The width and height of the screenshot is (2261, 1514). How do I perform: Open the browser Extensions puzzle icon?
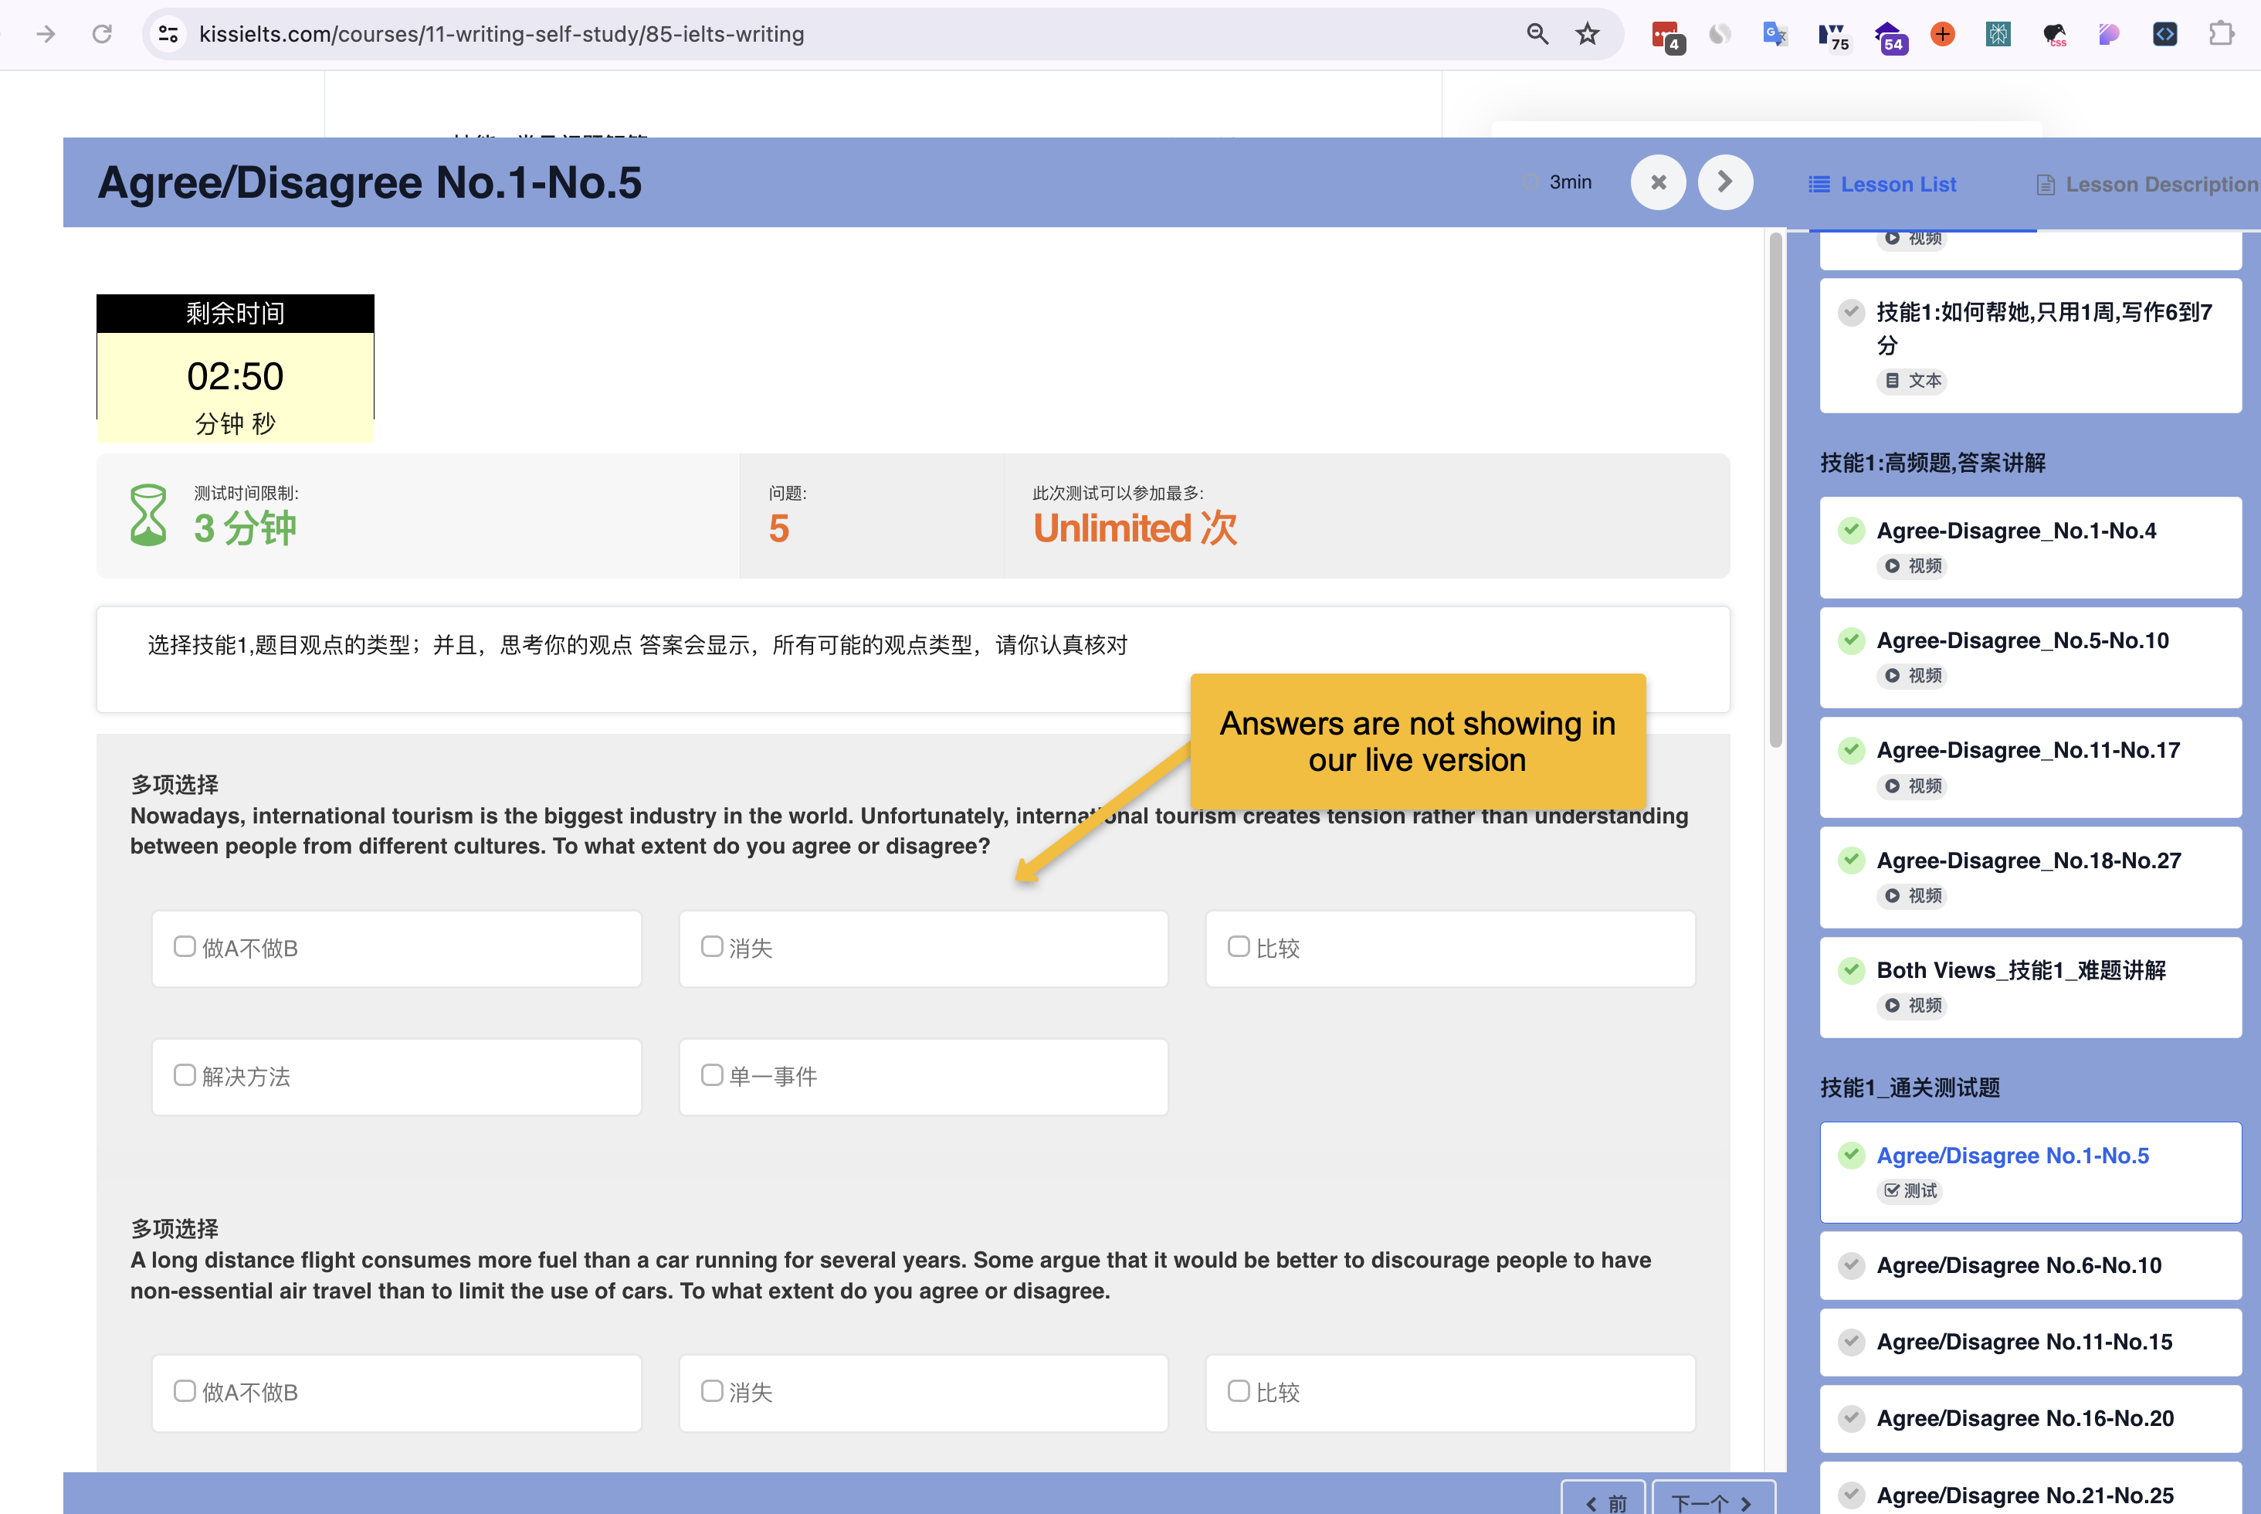[2222, 34]
